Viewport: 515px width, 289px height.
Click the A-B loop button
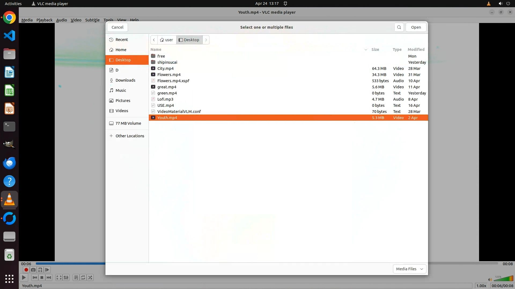click(x=40, y=270)
